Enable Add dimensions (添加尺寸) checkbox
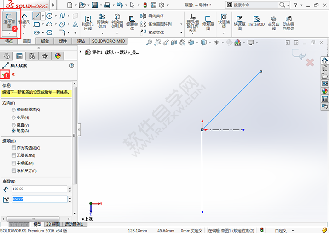The width and height of the screenshot is (329, 233). click(14, 171)
